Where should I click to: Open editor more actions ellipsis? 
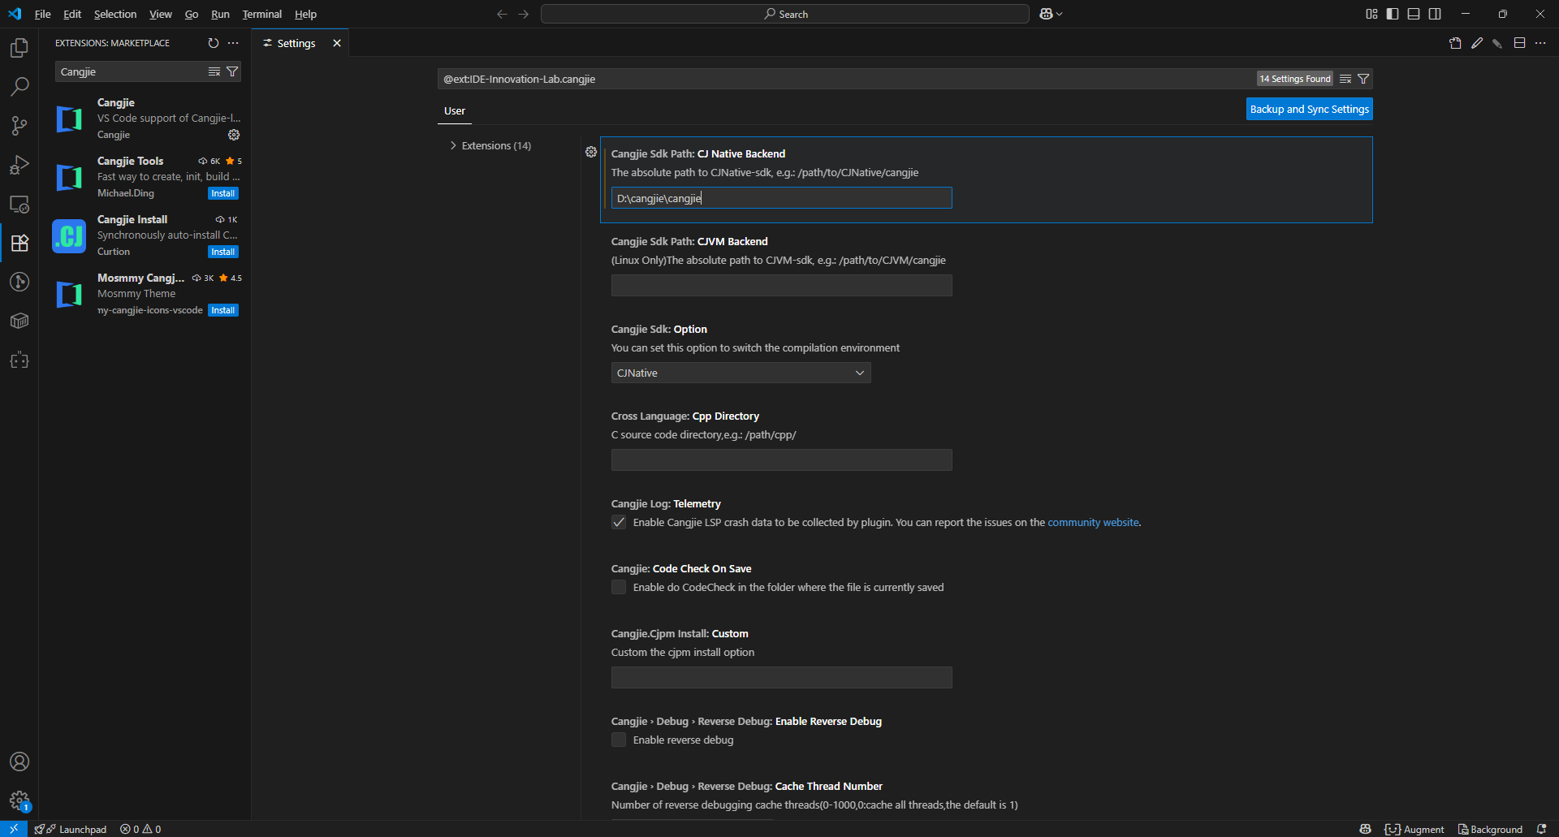point(1540,43)
